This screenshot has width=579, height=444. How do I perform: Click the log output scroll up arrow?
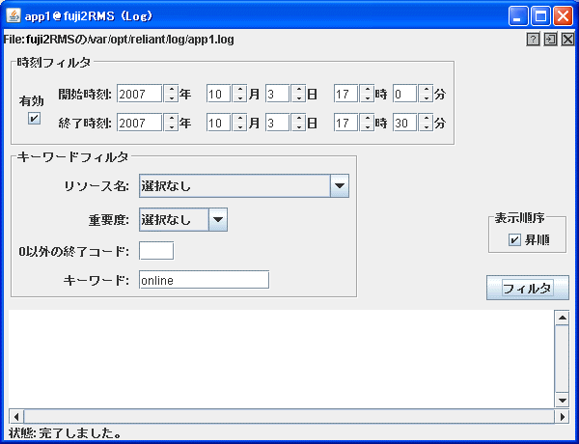[x=562, y=318]
